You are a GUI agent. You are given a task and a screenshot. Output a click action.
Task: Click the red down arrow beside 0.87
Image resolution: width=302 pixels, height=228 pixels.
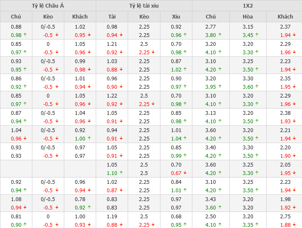pyautogui.click(x=122, y=191)
